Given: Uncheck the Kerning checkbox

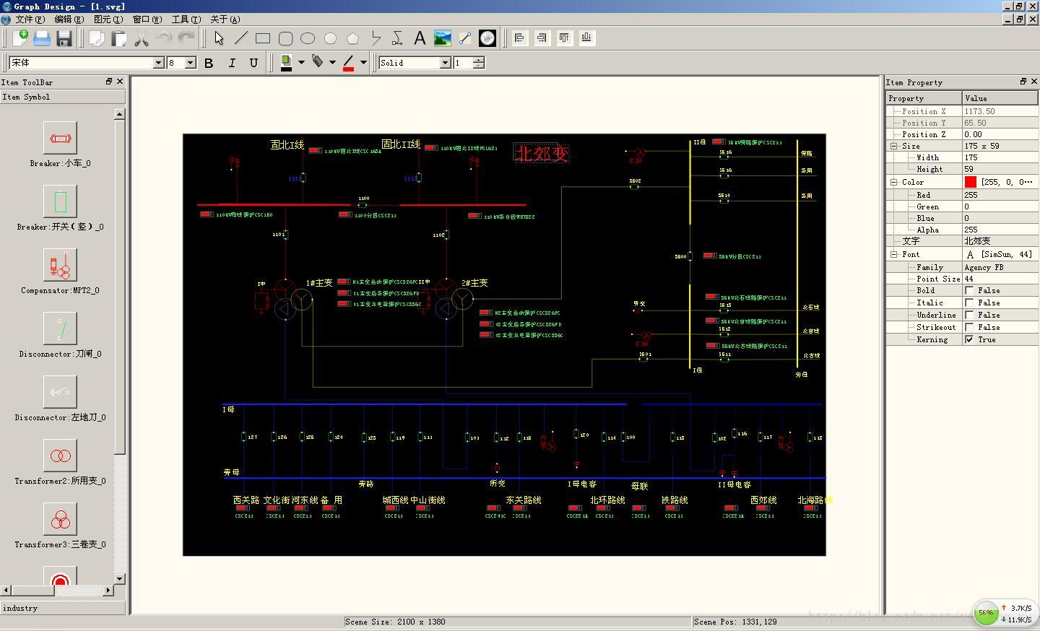Looking at the screenshot, I should [969, 339].
